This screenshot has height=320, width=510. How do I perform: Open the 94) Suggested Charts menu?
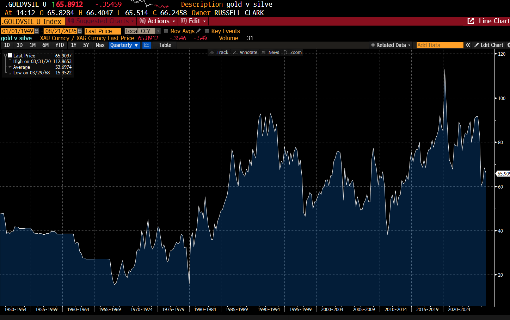pyautogui.click(x=101, y=21)
